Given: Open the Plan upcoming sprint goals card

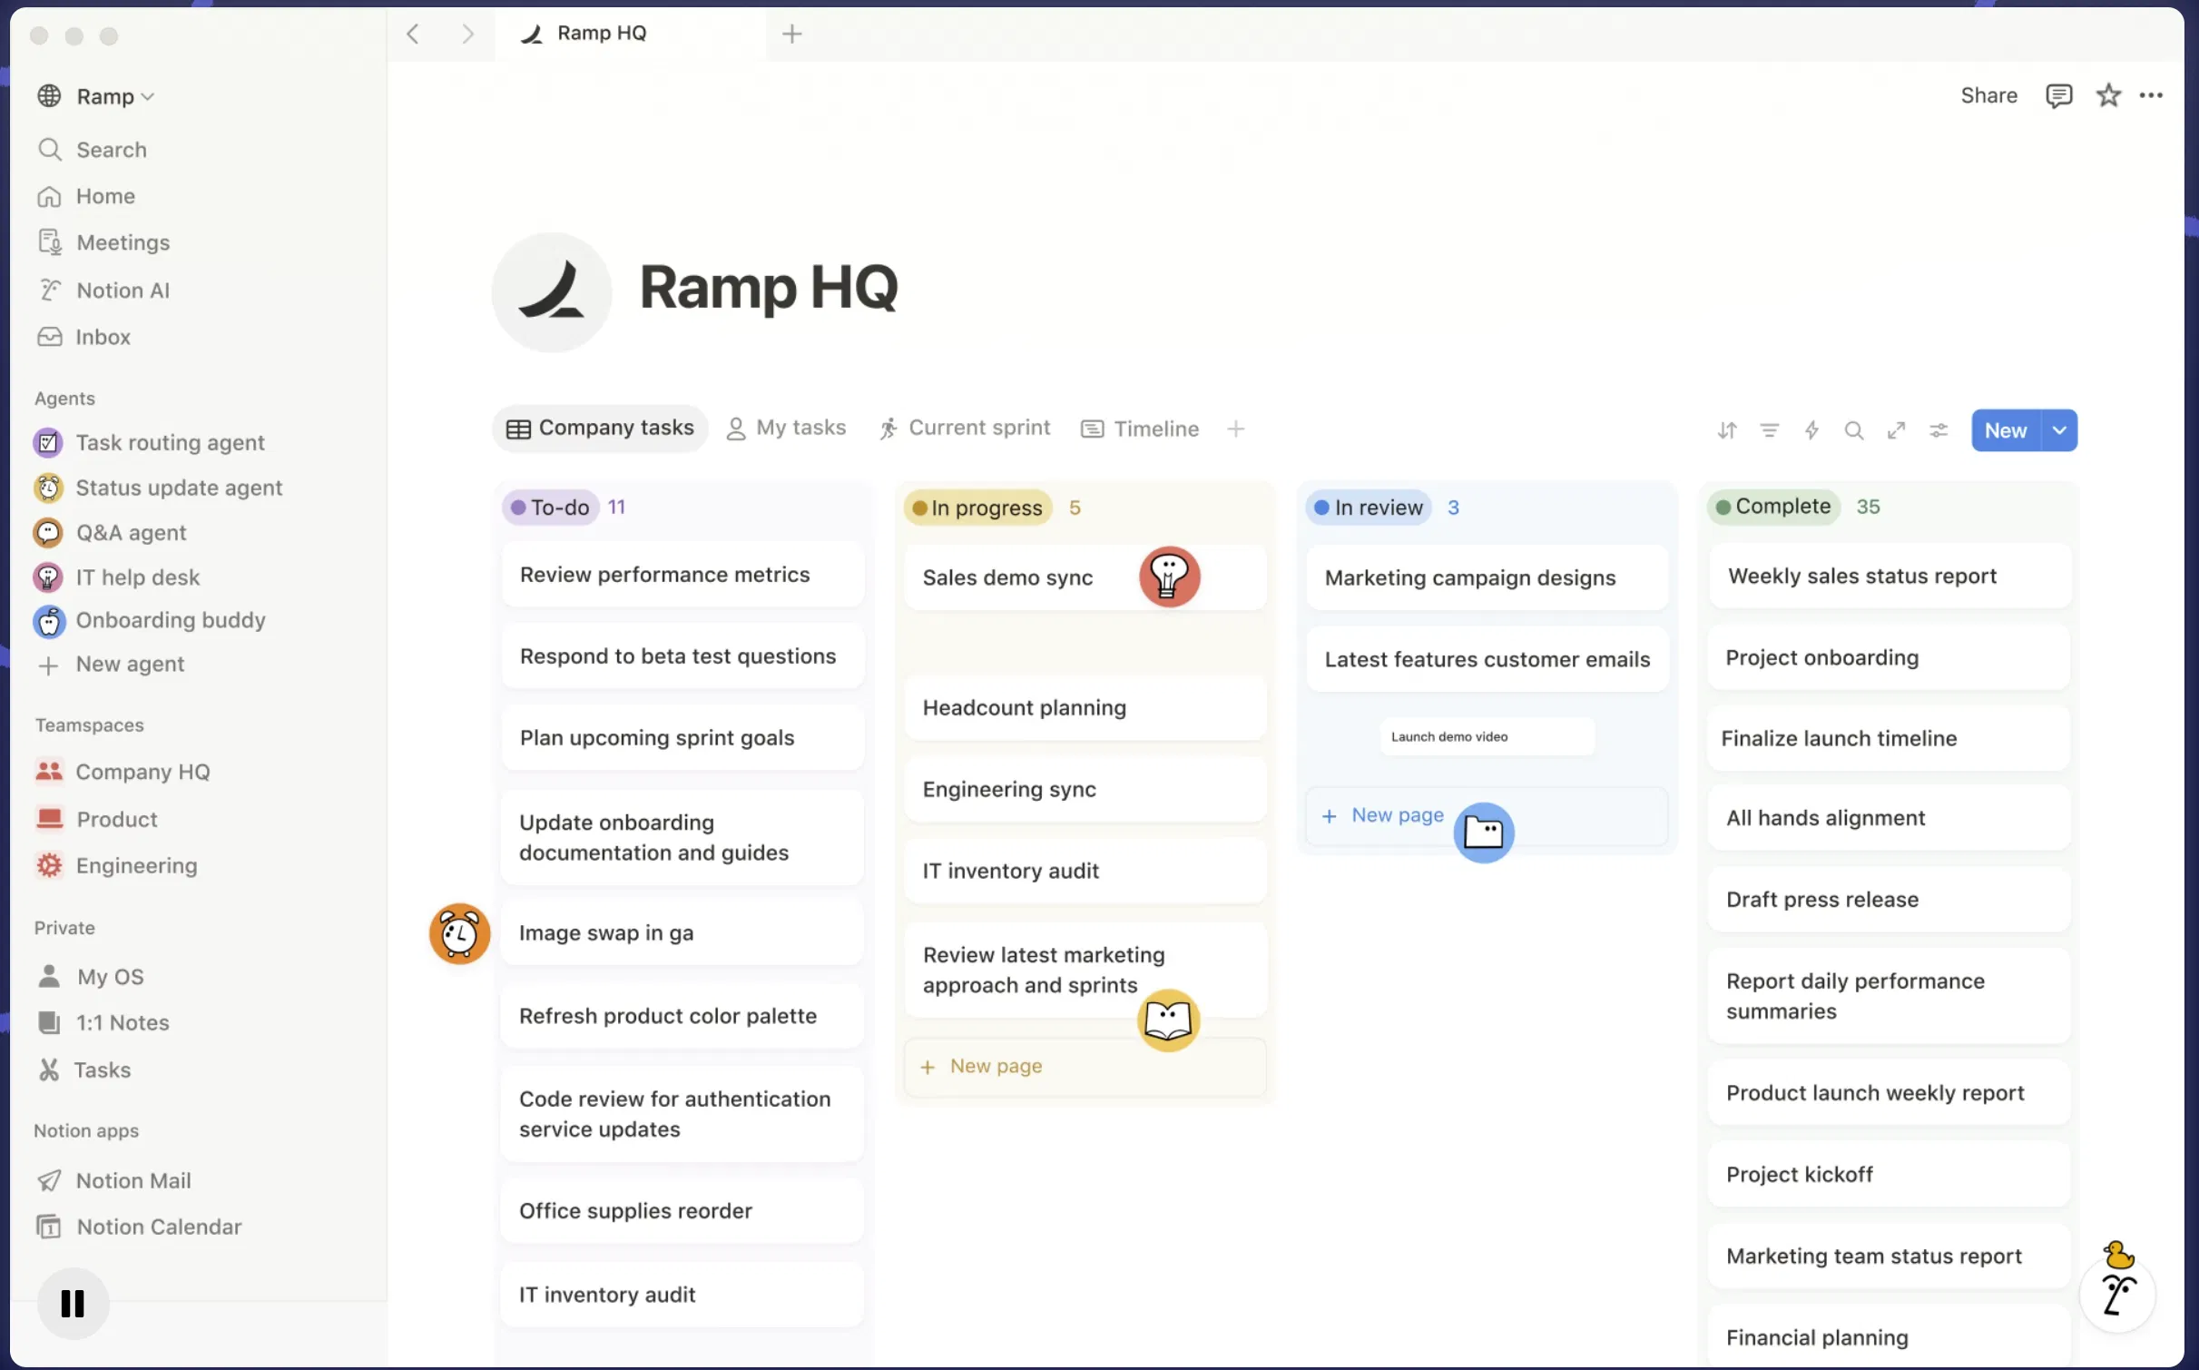Looking at the screenshot, I should [682, 737].
